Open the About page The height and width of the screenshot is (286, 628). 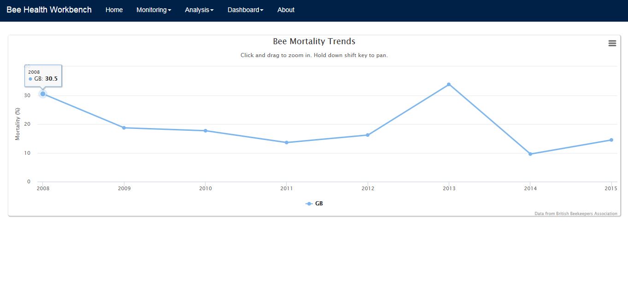click(286, 10)
